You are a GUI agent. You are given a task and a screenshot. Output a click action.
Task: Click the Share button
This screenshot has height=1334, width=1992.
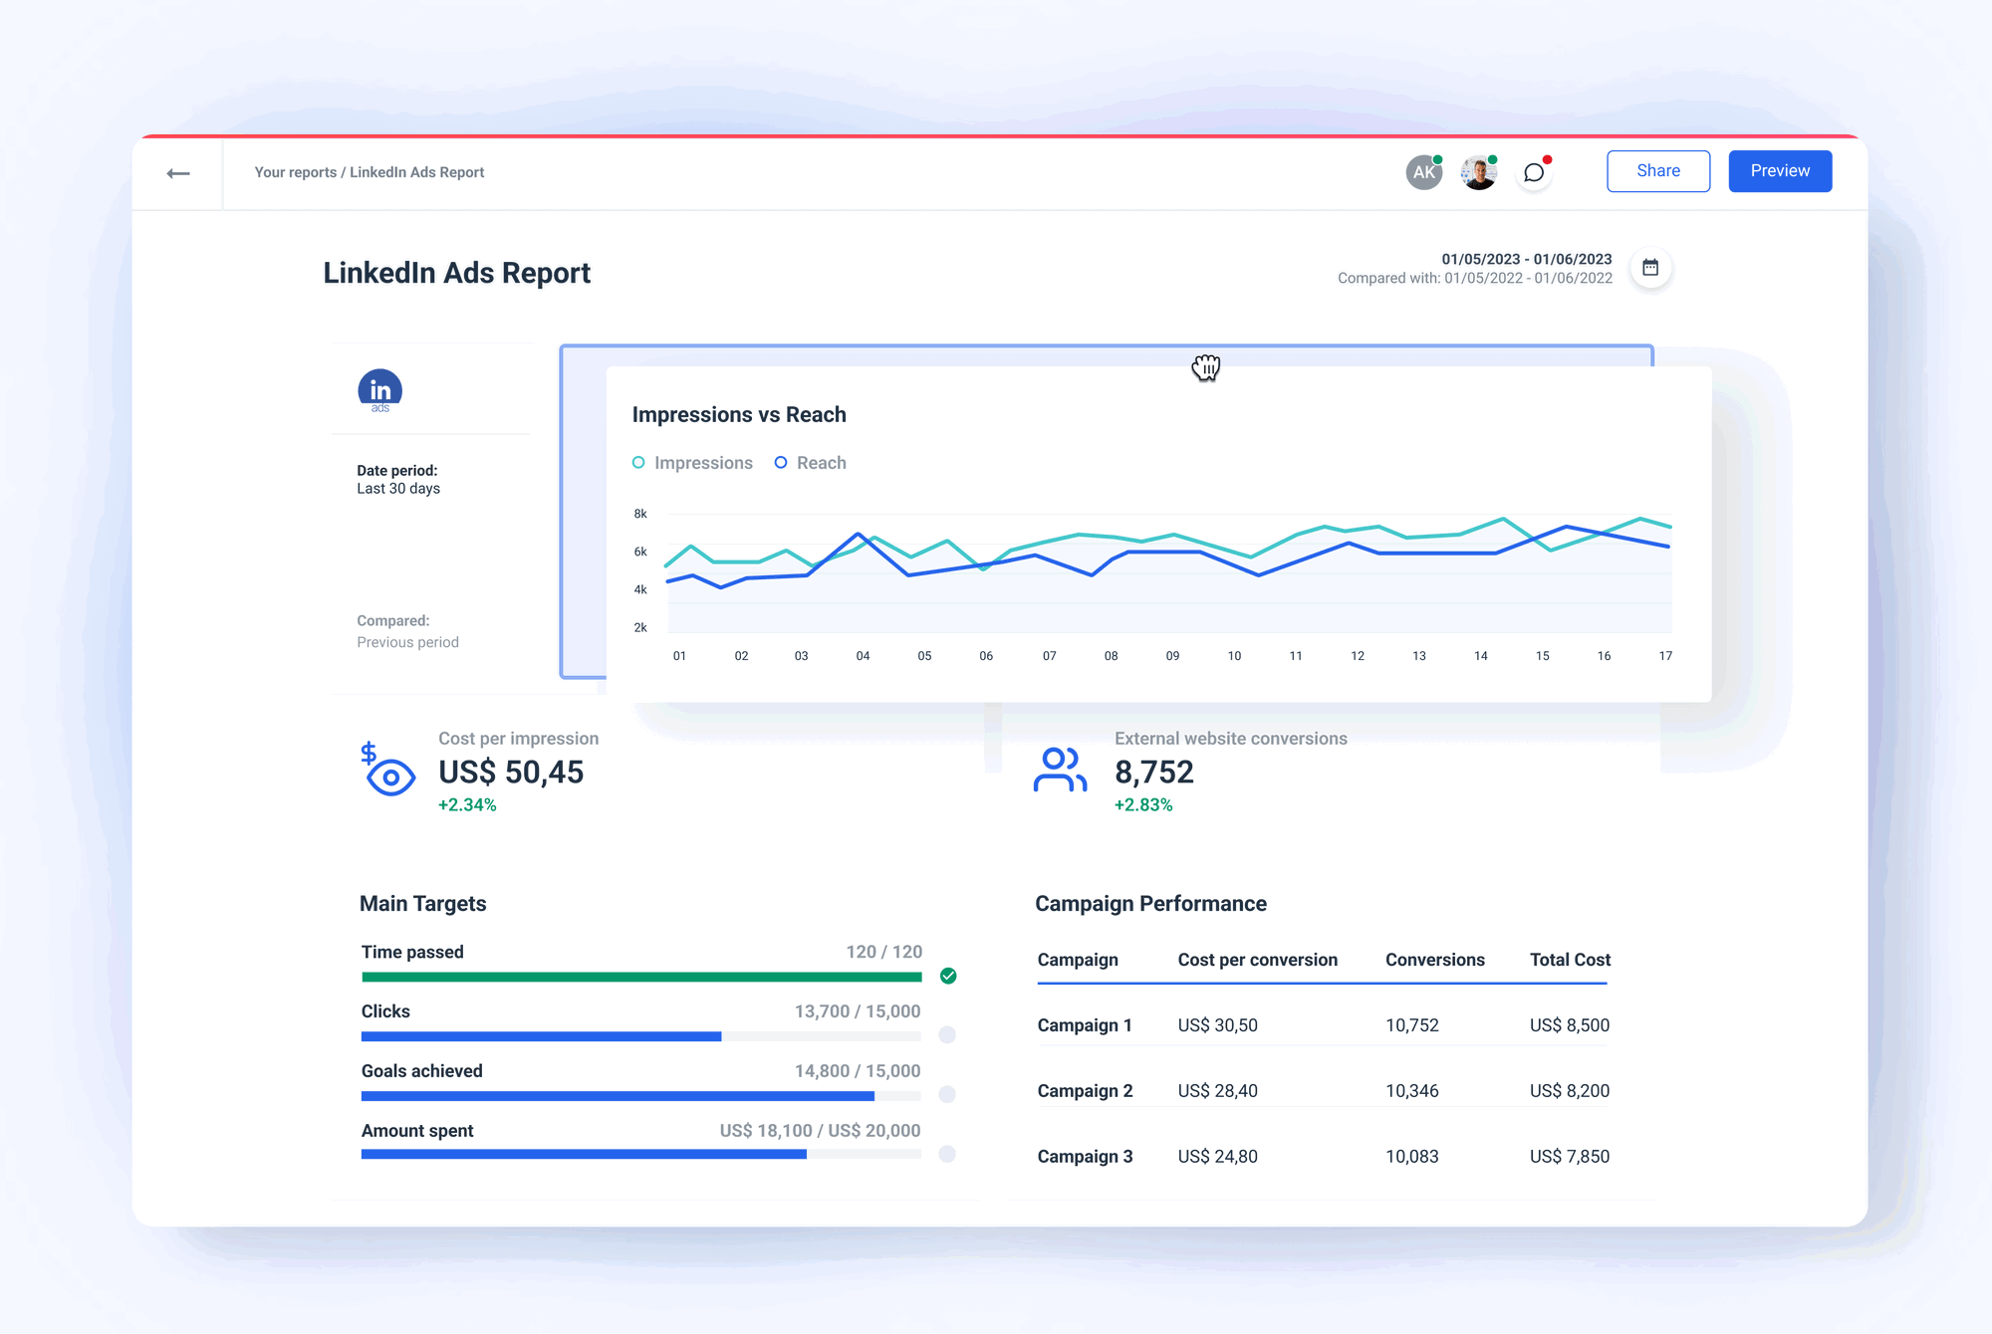(x=1657, y=170)
